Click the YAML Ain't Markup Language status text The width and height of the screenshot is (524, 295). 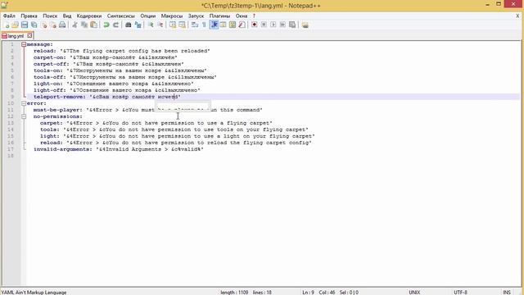click(x=34, y=293)
